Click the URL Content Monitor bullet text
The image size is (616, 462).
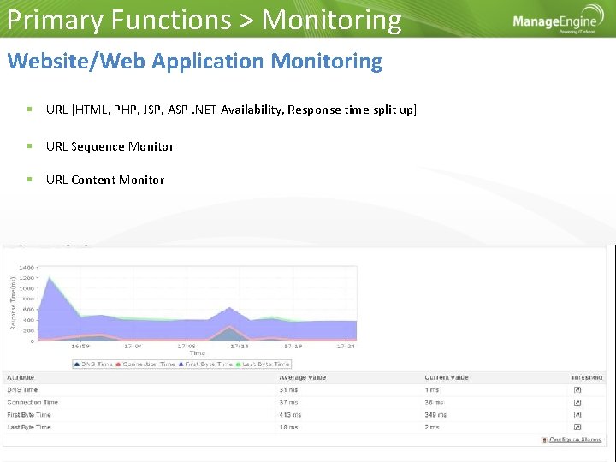pos(105,180)
